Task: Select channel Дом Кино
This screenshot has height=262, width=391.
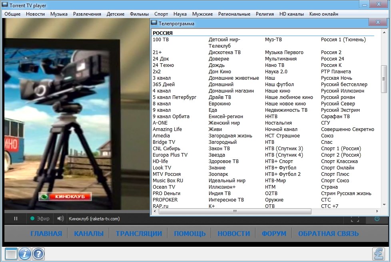Action: click(x=220, y=72)
